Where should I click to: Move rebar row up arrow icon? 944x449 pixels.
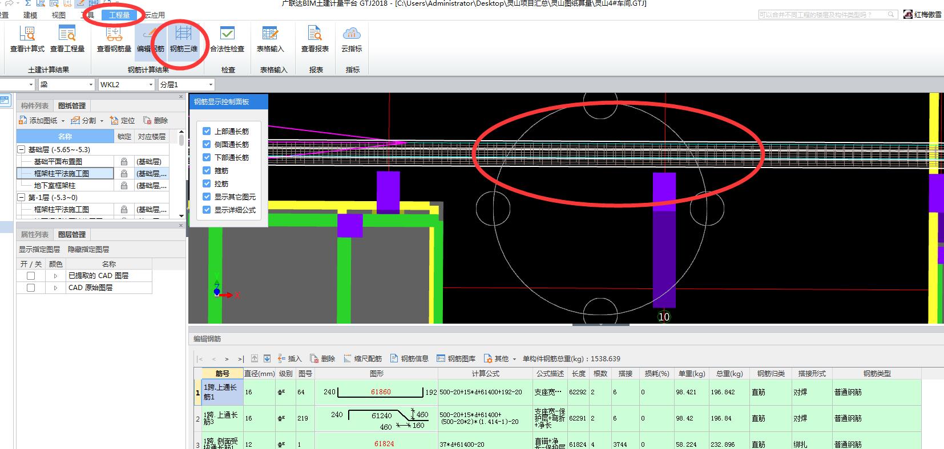[x=255, y=358]
